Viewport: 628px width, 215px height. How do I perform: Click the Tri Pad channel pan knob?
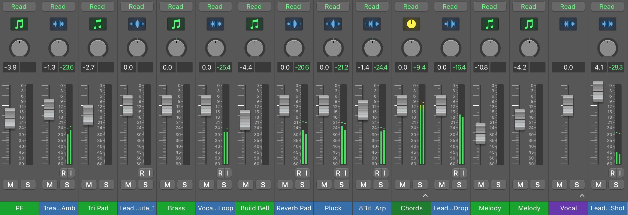98,48
